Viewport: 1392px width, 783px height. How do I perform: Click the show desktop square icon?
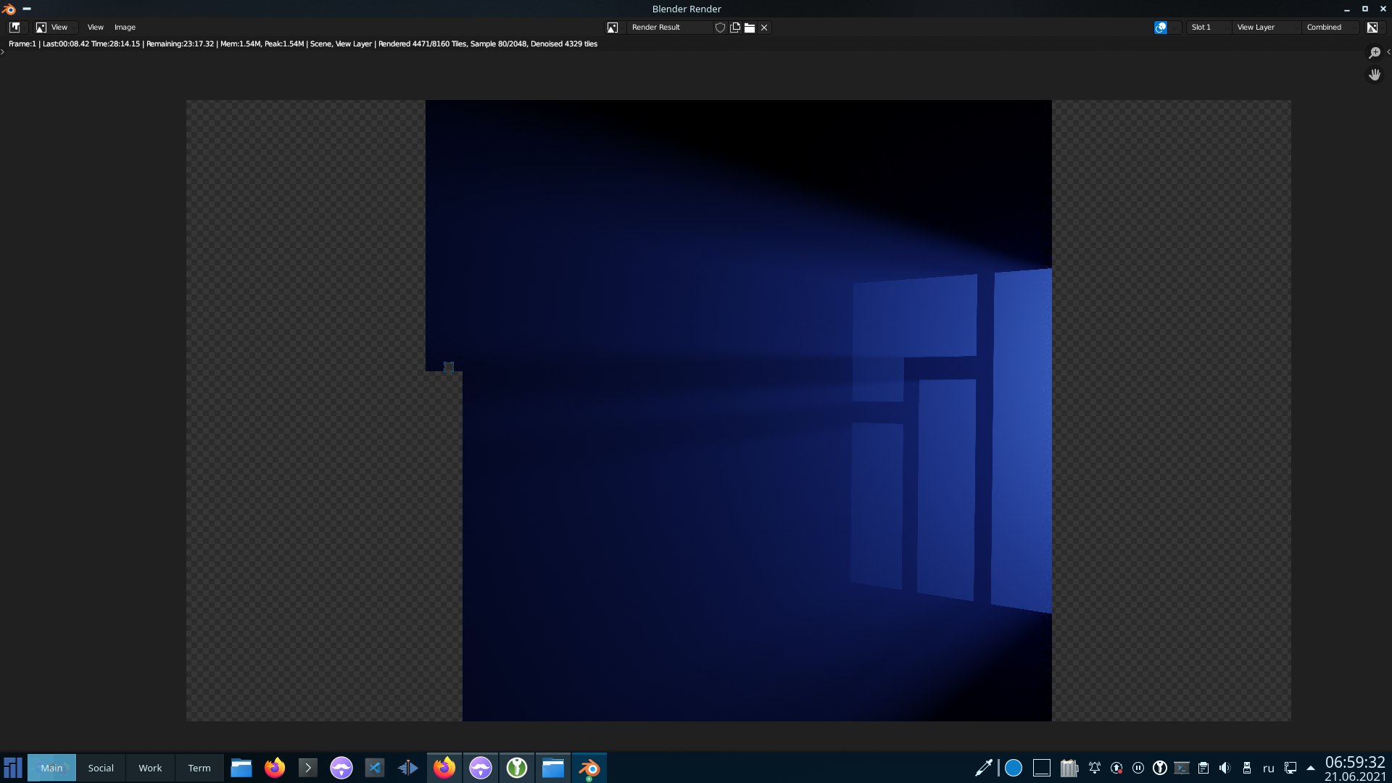1042,768
